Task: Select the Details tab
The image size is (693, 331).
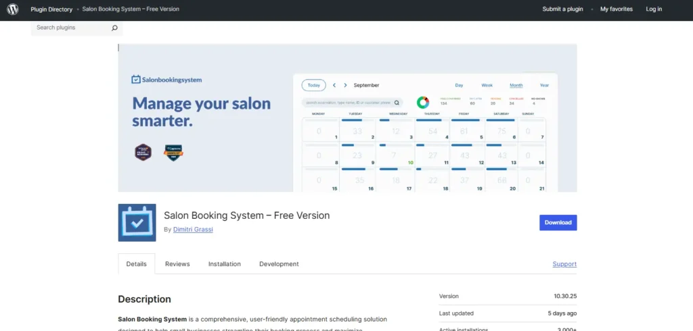Action: pos(136,264)
